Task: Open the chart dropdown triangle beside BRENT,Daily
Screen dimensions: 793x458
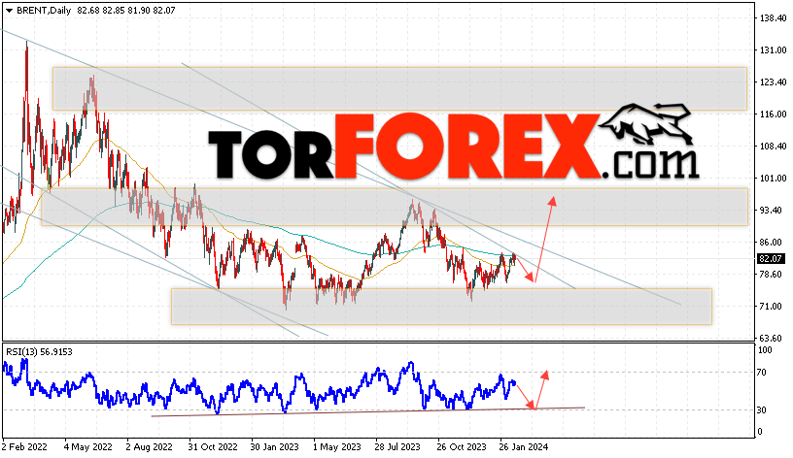Action: (x=9, y=10)
